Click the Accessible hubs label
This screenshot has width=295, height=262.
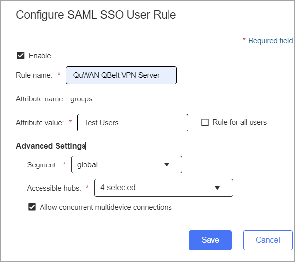[54, 188]
